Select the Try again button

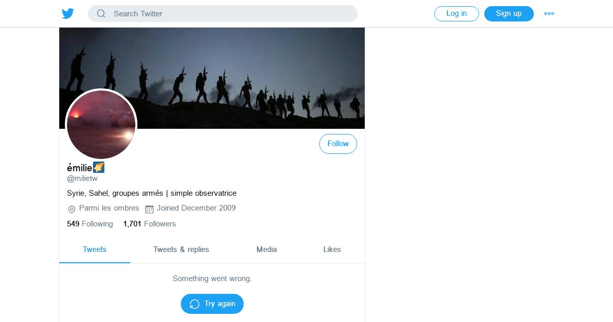212,304
